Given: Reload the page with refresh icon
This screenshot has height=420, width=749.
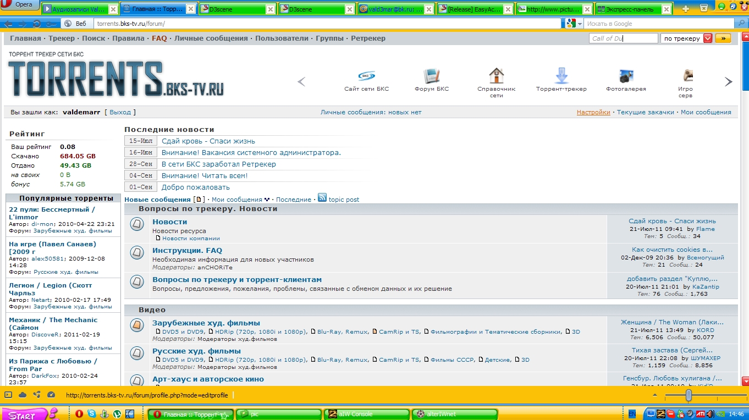Looking at the screenshot, I should pyautogui.click(x=37, y=24).
